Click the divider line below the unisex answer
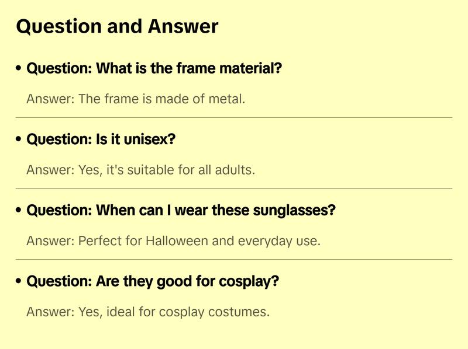This screenshot has height=349, width=468. click(x=234, y=189)
